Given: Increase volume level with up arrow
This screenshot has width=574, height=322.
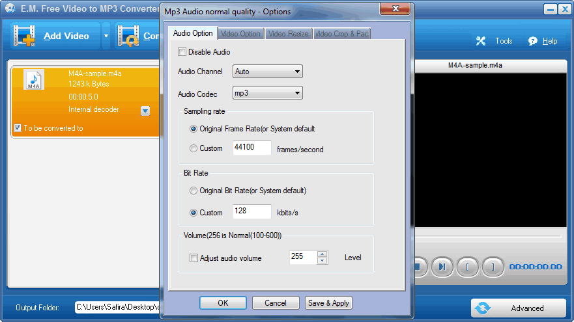Looking at the screenshot, I should (x=322, y=254).
